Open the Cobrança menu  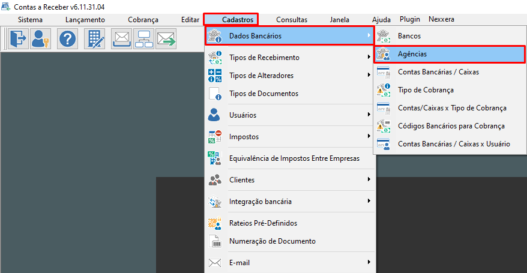(143, 20)
